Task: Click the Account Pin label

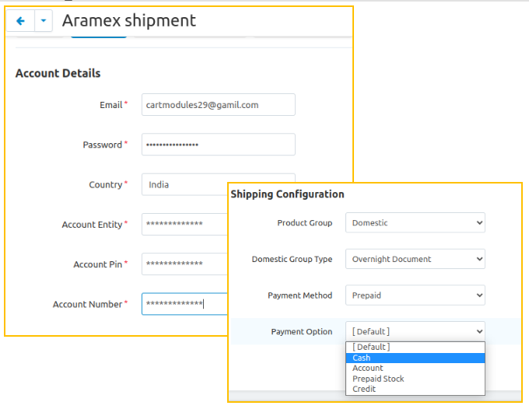Action: tap(98, 264)
